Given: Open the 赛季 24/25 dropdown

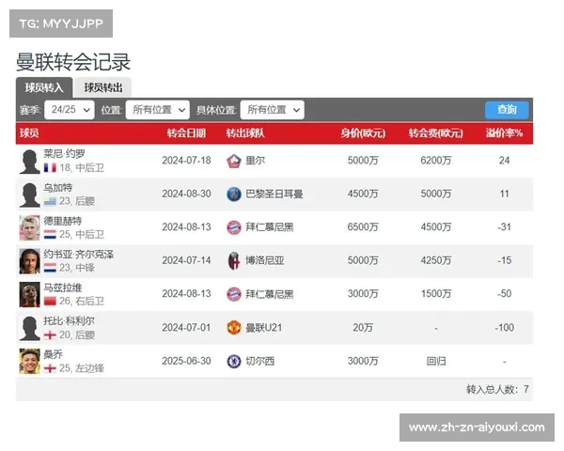Looking at the screenshot, I should click(x=70, y=110).
